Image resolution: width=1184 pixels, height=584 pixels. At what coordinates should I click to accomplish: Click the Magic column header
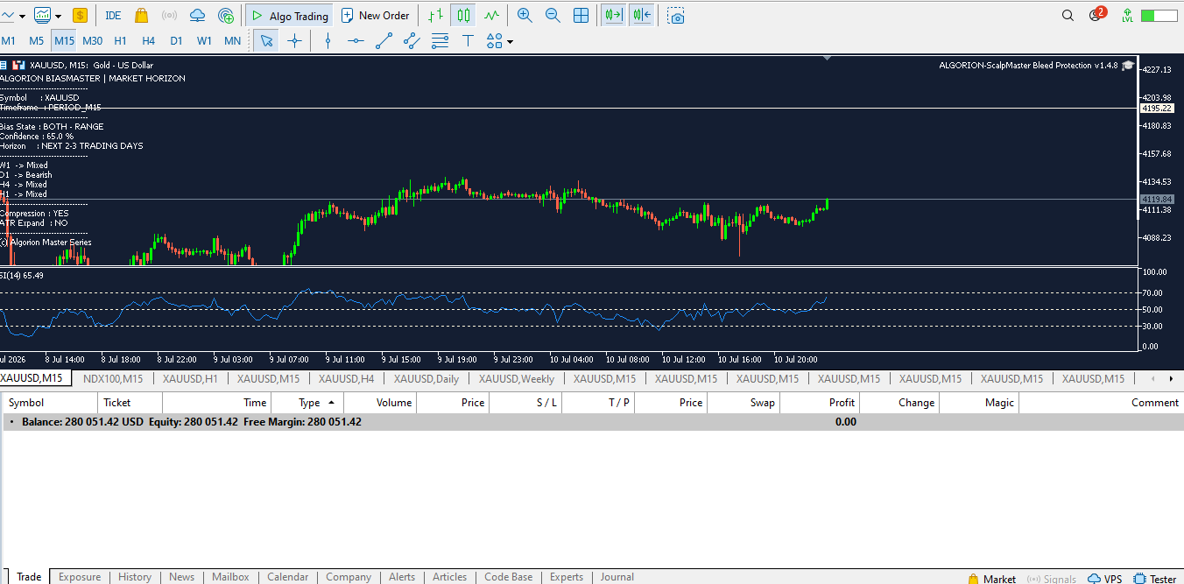pyautogui.click(x=978, y=403)
